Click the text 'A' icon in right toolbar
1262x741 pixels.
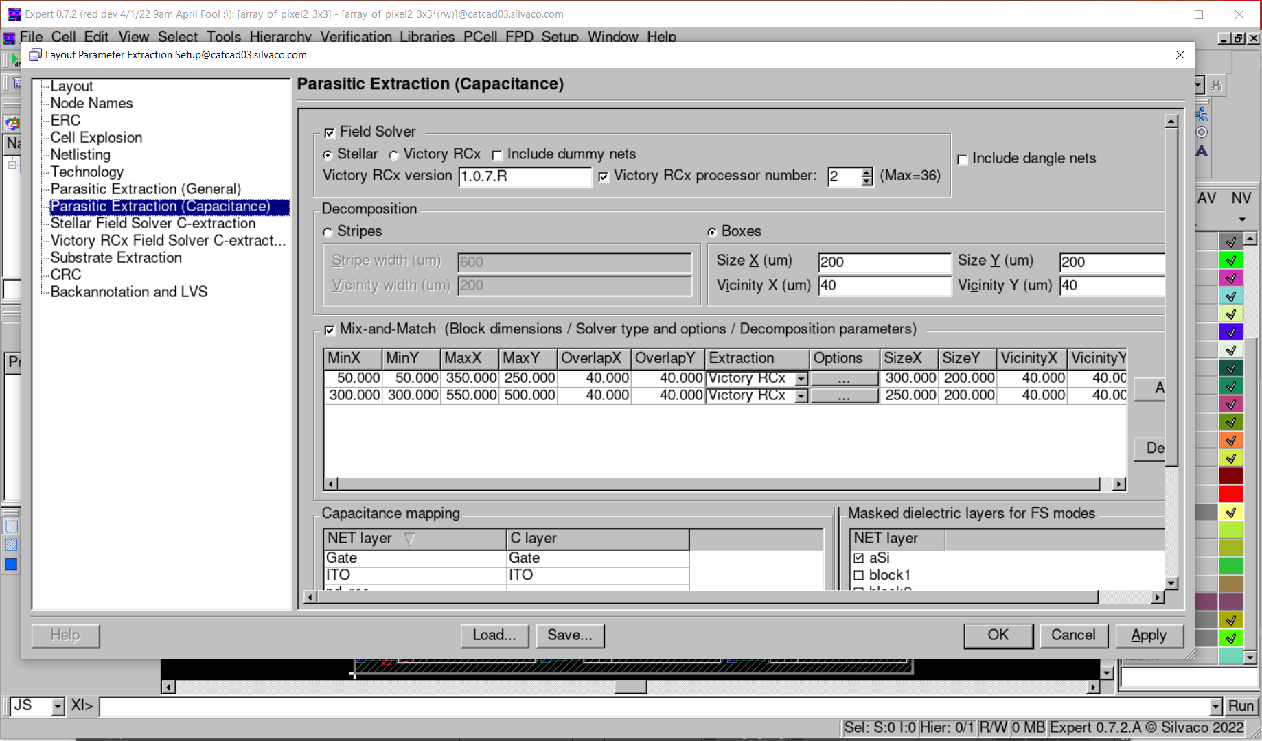[x=1202, y=151]
